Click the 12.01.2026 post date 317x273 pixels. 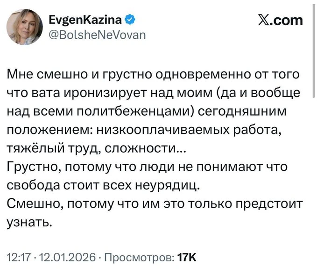pyautogui.click(x=67, y=257)
